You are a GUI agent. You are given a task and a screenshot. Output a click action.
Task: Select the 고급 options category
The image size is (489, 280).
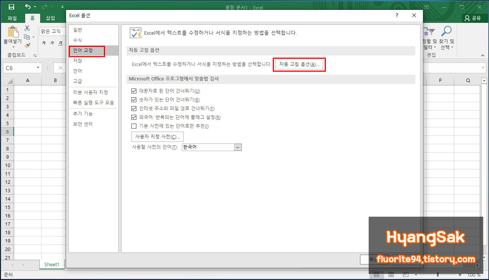click(x=94, y=81)
